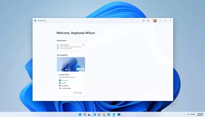Viewport: 205px width, 117px height.
Task: Launch Microsoft Edge from the taskbar
Action: point(109,114)
